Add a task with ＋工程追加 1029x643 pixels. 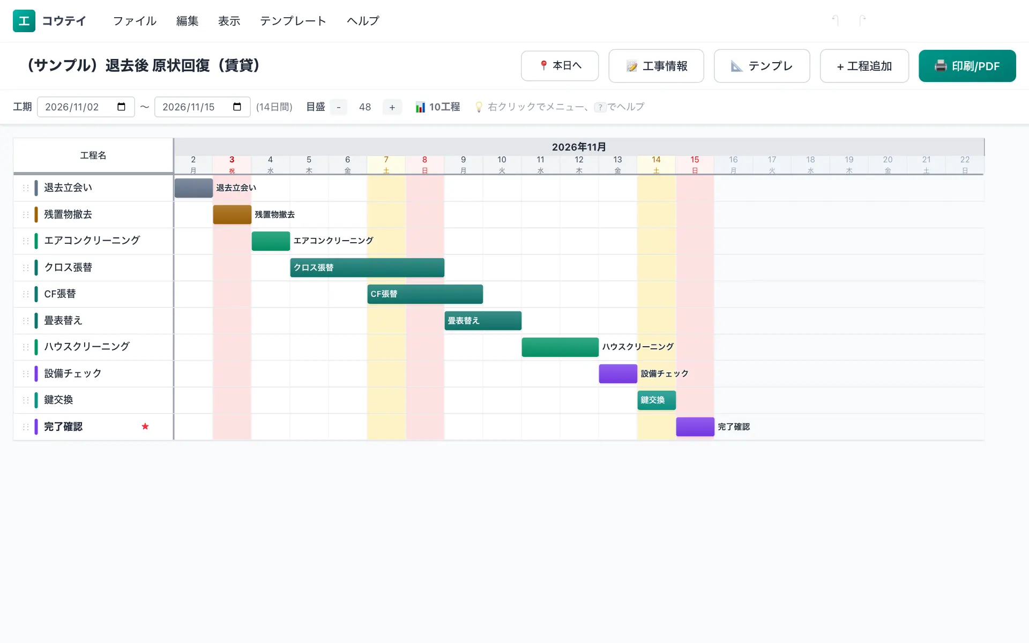(864, 66)
